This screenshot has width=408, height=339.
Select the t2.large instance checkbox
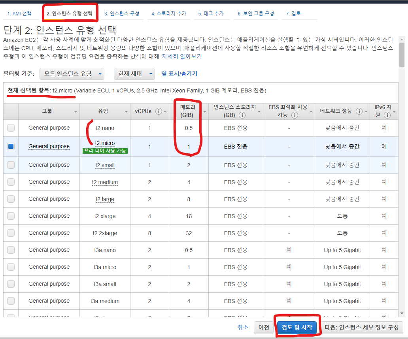coord(11,199)
